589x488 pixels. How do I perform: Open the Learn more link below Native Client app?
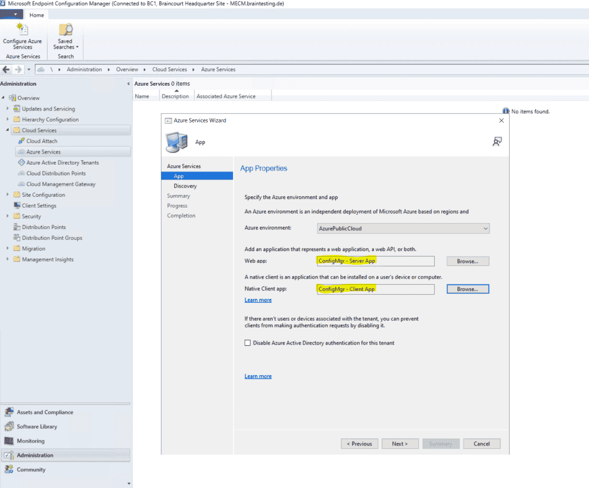coord(258,300)
